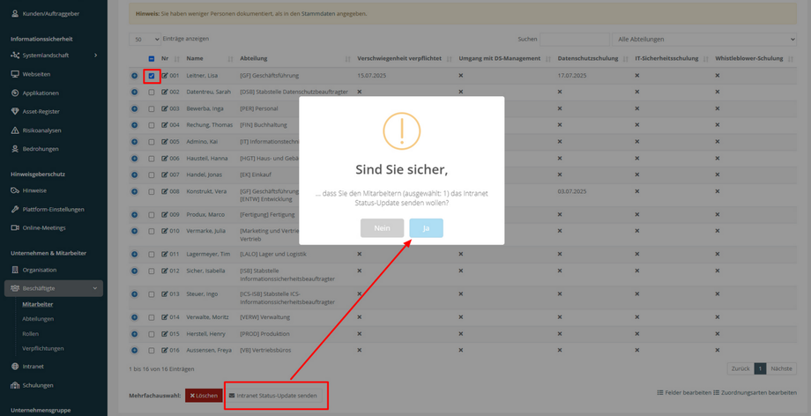Click the Suchen search field
This screenshot has width=811, height=416.
point(575,40)
